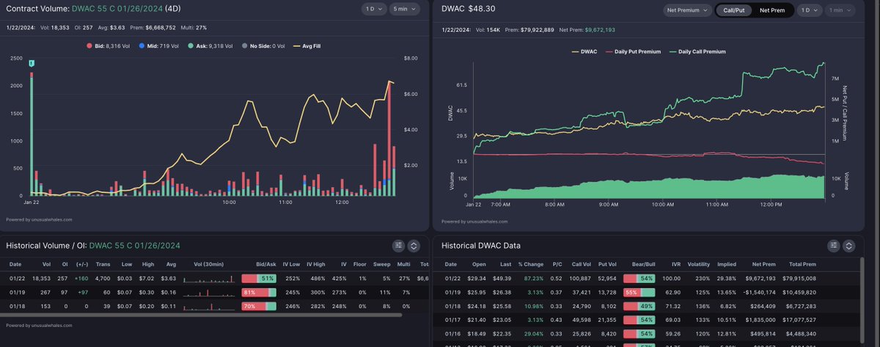Open filter settings icon in Historical Volume / OI panel

pos(398,246)
